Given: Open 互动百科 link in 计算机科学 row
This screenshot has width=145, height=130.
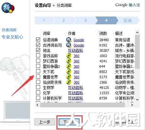Looking at the screenshot, I should pyautogui.click(x=76, y=98).
